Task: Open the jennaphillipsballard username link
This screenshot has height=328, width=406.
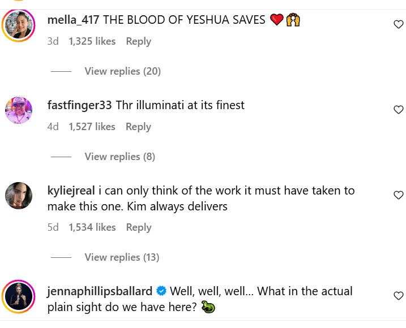Action: click(100, 291)
